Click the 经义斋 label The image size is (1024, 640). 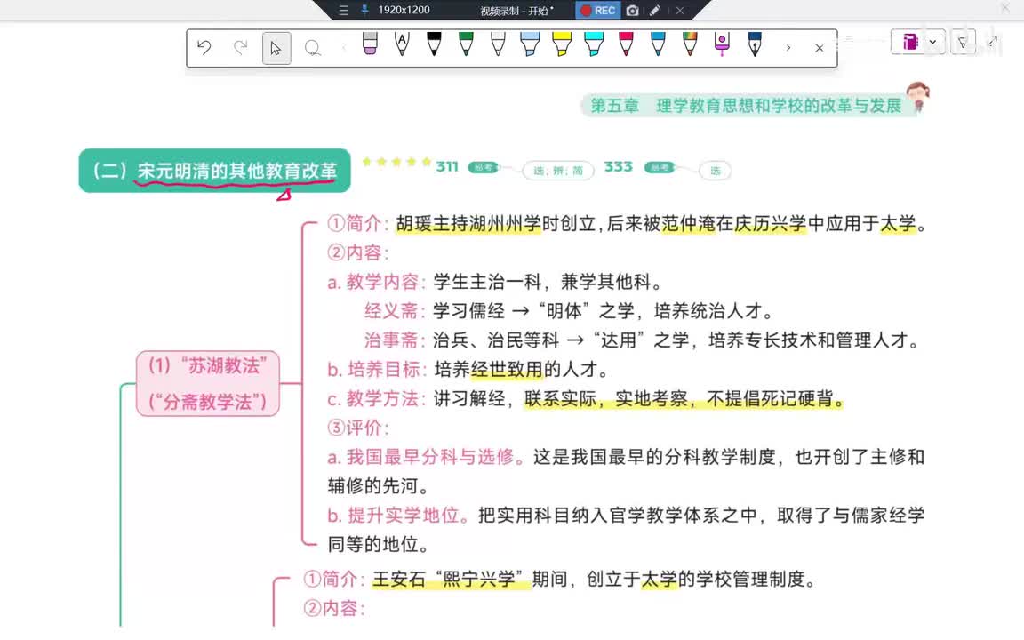coord(395,311)
